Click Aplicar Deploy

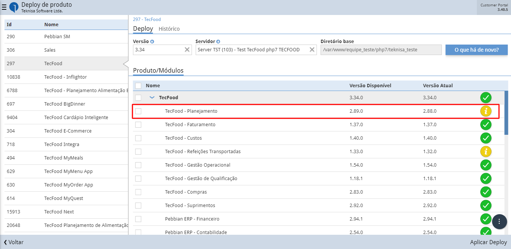click(x=488, y=242)
